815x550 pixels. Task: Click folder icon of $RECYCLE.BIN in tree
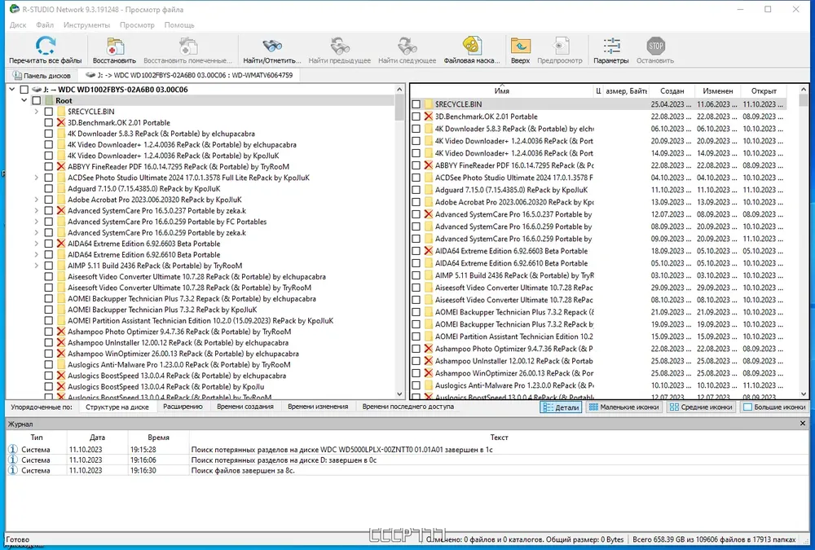click(x=61, y=112)
